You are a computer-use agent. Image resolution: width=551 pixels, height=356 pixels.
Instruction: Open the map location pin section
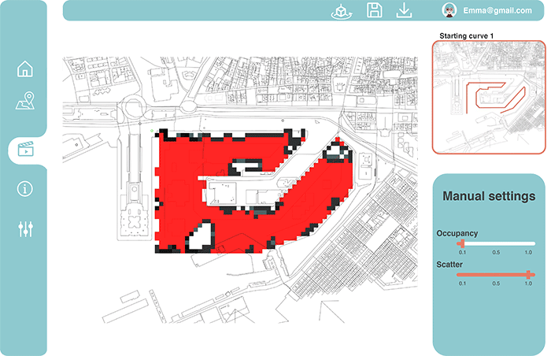(25, 102)
